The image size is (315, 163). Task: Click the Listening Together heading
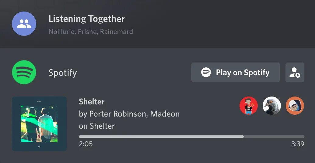click(x=86, y=19)
